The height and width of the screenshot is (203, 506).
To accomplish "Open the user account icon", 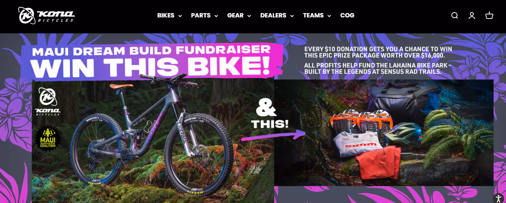I will [x=471, y=16].
